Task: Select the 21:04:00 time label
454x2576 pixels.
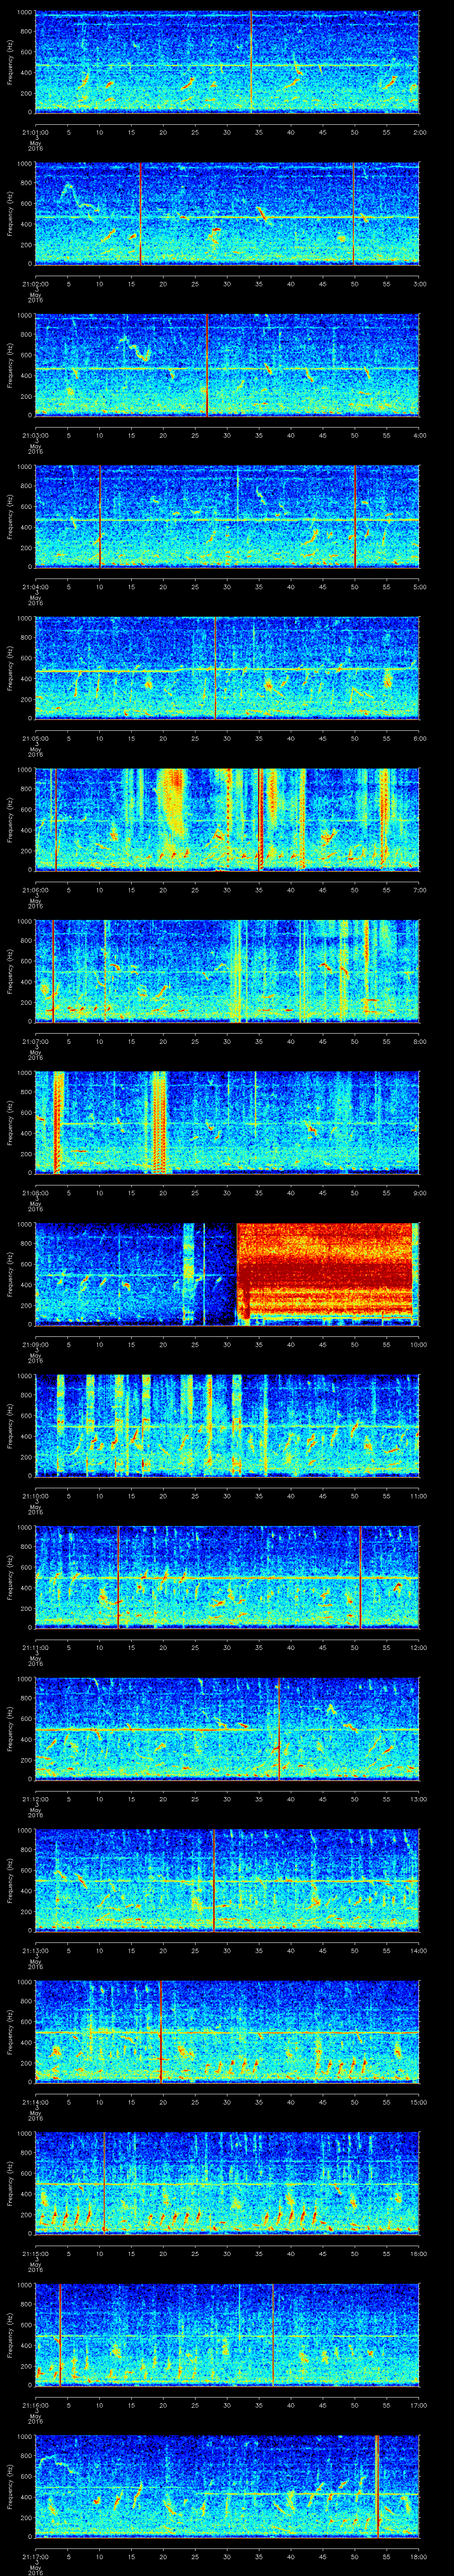Action: point(35,586)
